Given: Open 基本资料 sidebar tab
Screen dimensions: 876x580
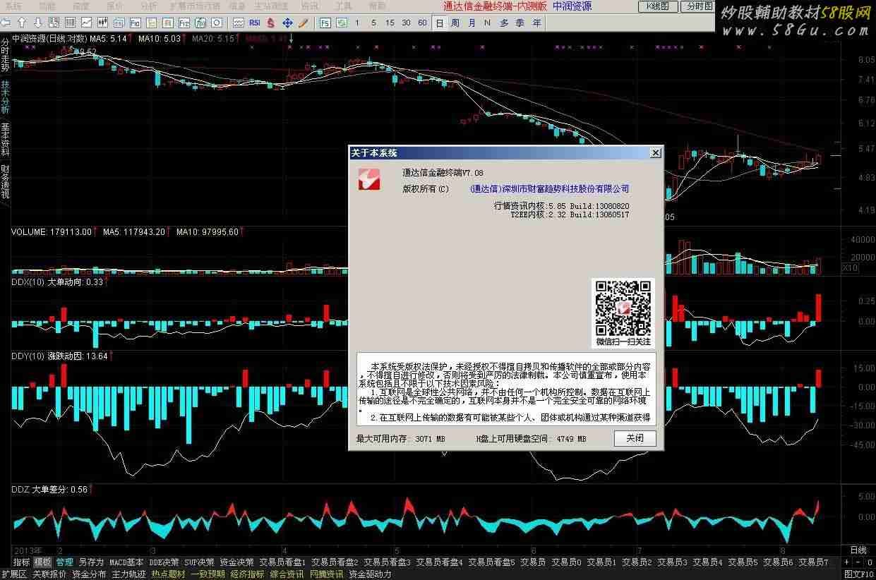Looking at the screenshot, I should tap(5, 140).
